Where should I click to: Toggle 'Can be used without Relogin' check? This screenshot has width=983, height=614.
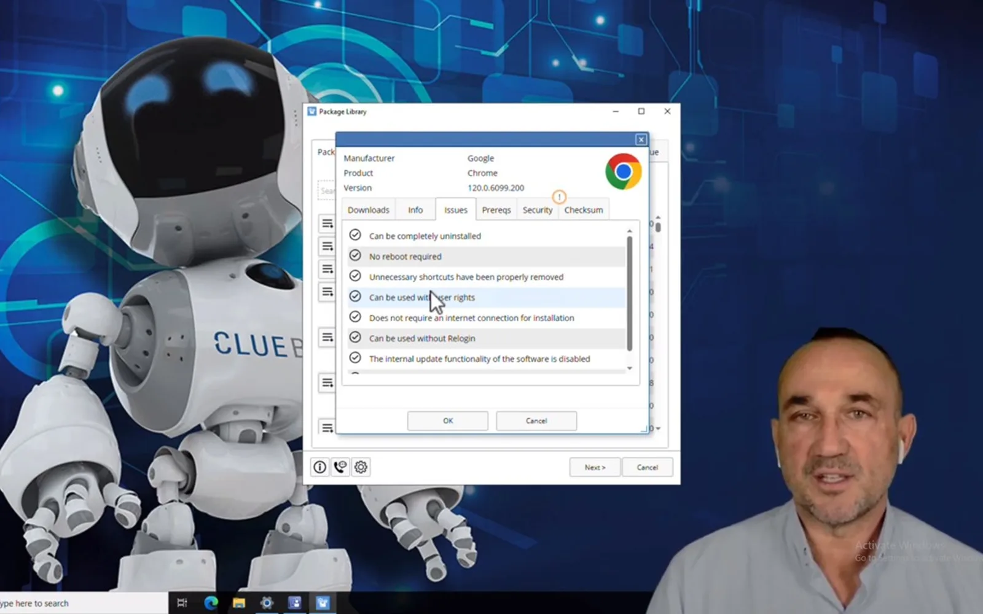coord(355,337)
